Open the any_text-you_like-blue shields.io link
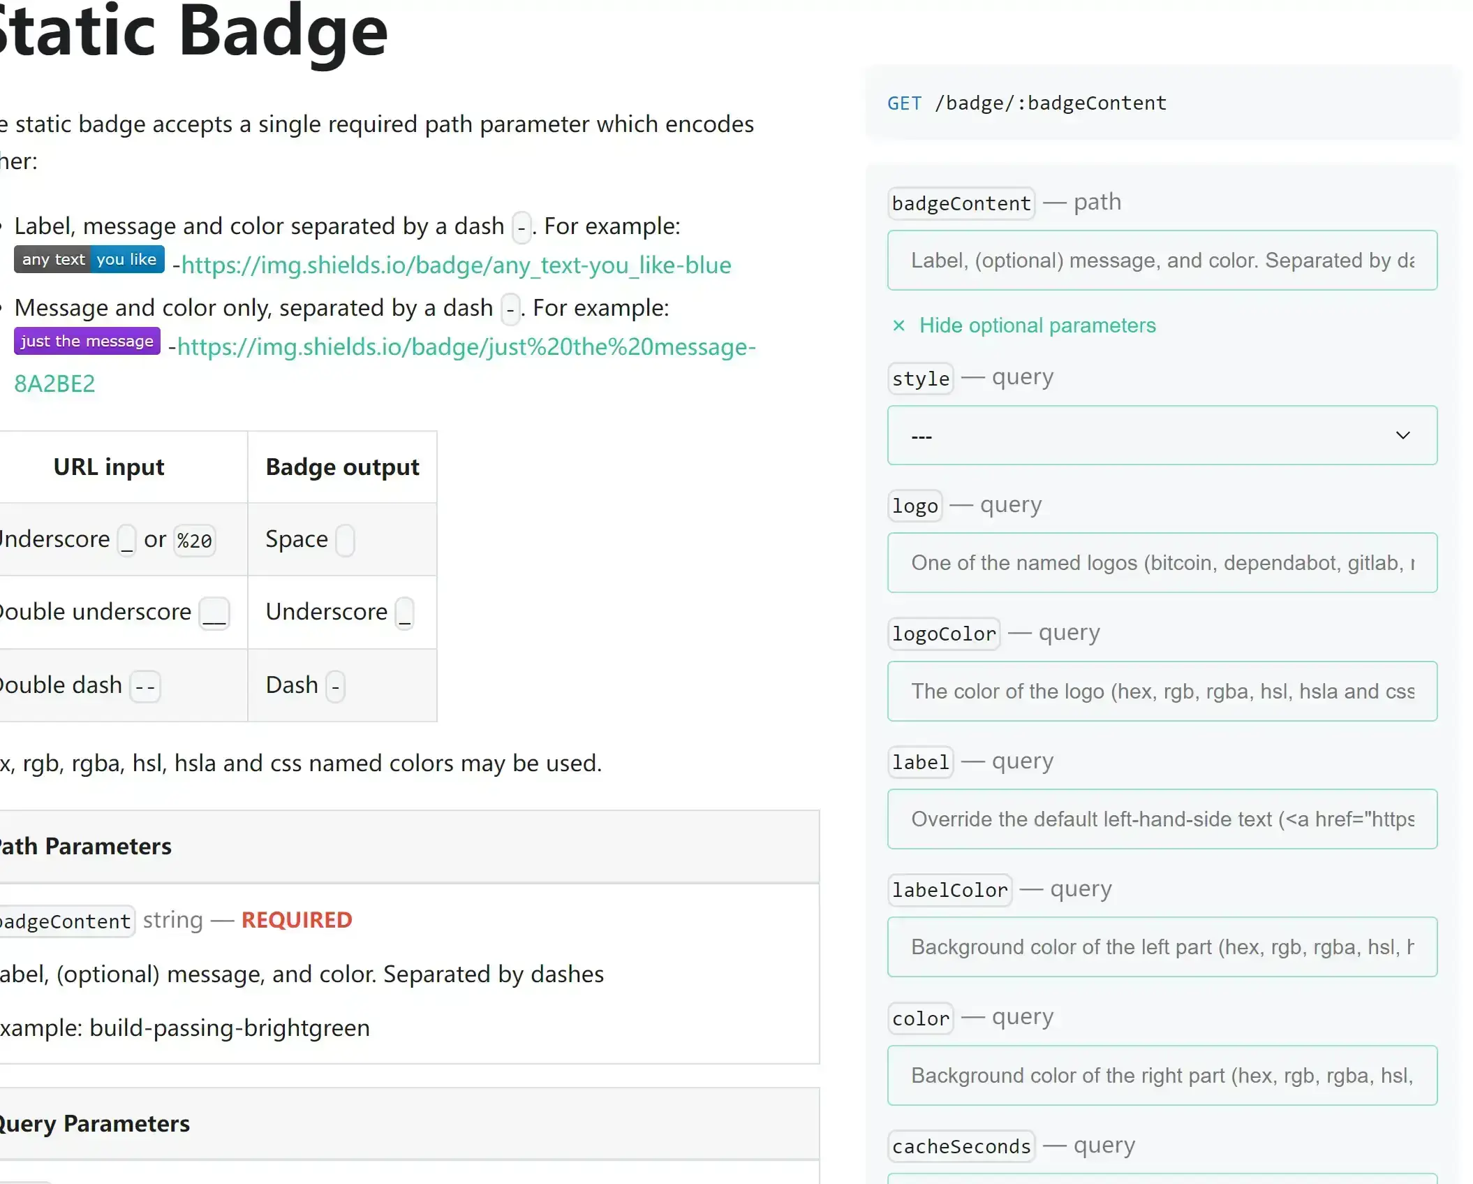 coord(456,265)
